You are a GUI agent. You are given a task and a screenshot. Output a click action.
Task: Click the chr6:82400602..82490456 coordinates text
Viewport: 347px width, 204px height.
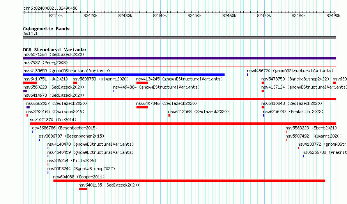click(x=50, y=8)
